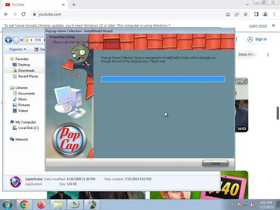Dismiss the Chrome update notification bar

[x=273, y=25]
